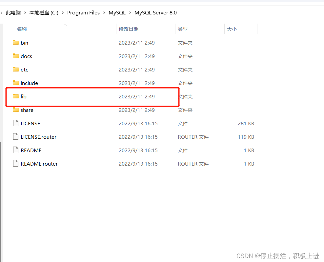Click modified date of the bin folder

(x=136, y=43)
